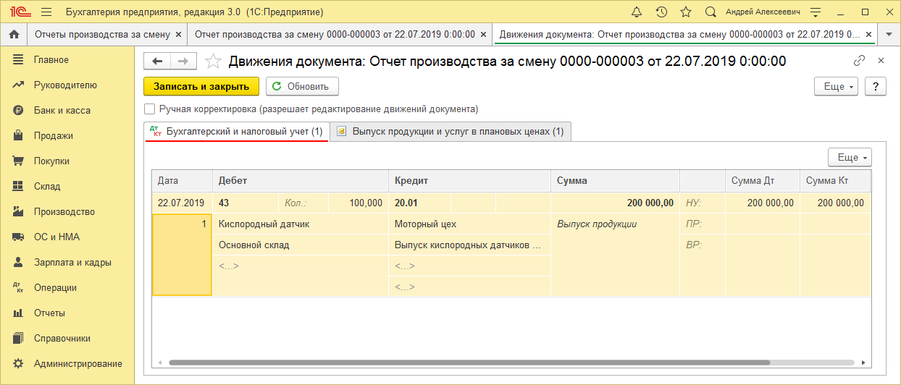
Task: Close the Движения документа tab
Action: pyautogui.click(x=868, y=35)
